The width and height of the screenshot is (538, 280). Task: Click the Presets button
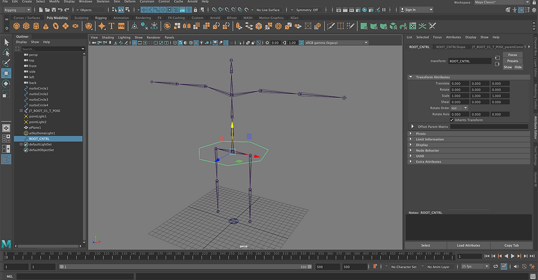click(x=513, y=61)
